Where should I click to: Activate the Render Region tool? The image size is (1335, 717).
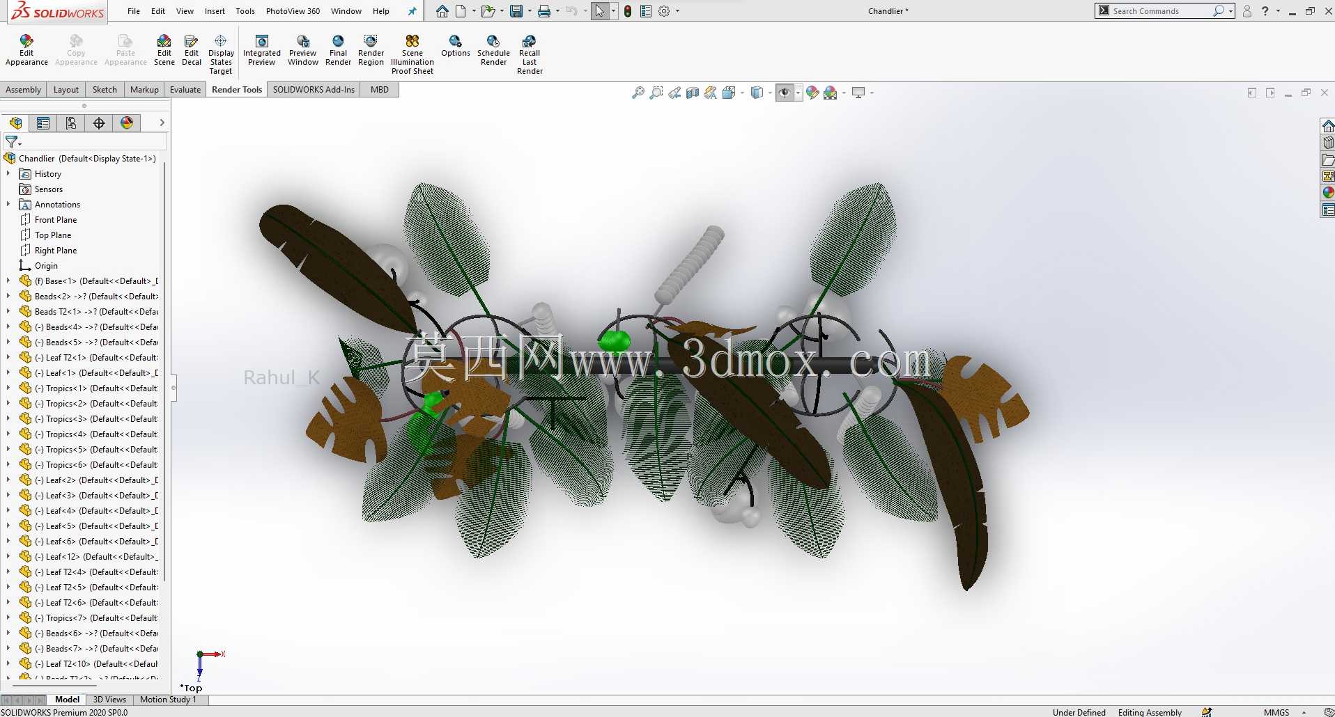click(371, 50)
